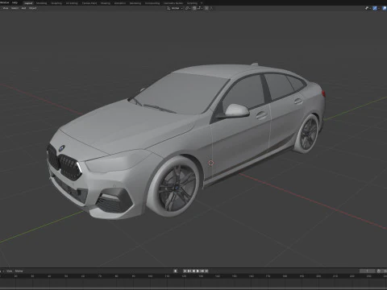Toggle the timeline preview range clock icon
This screenshot has width=387, height=290.
pos(379,271)
